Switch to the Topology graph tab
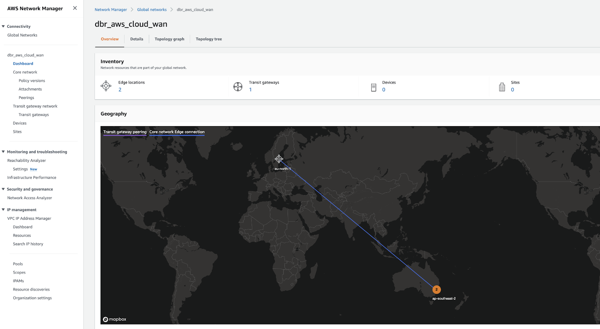 [x=169, y=39]
